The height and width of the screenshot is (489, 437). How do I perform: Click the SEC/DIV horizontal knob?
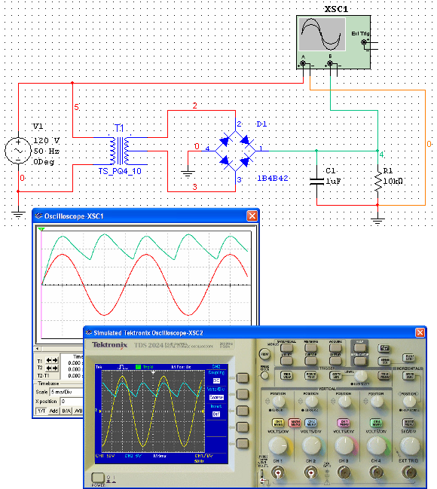410,445
